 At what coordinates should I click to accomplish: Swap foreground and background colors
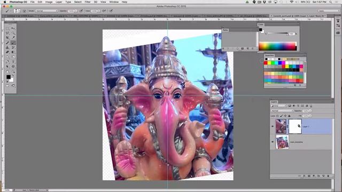point(12,76)
